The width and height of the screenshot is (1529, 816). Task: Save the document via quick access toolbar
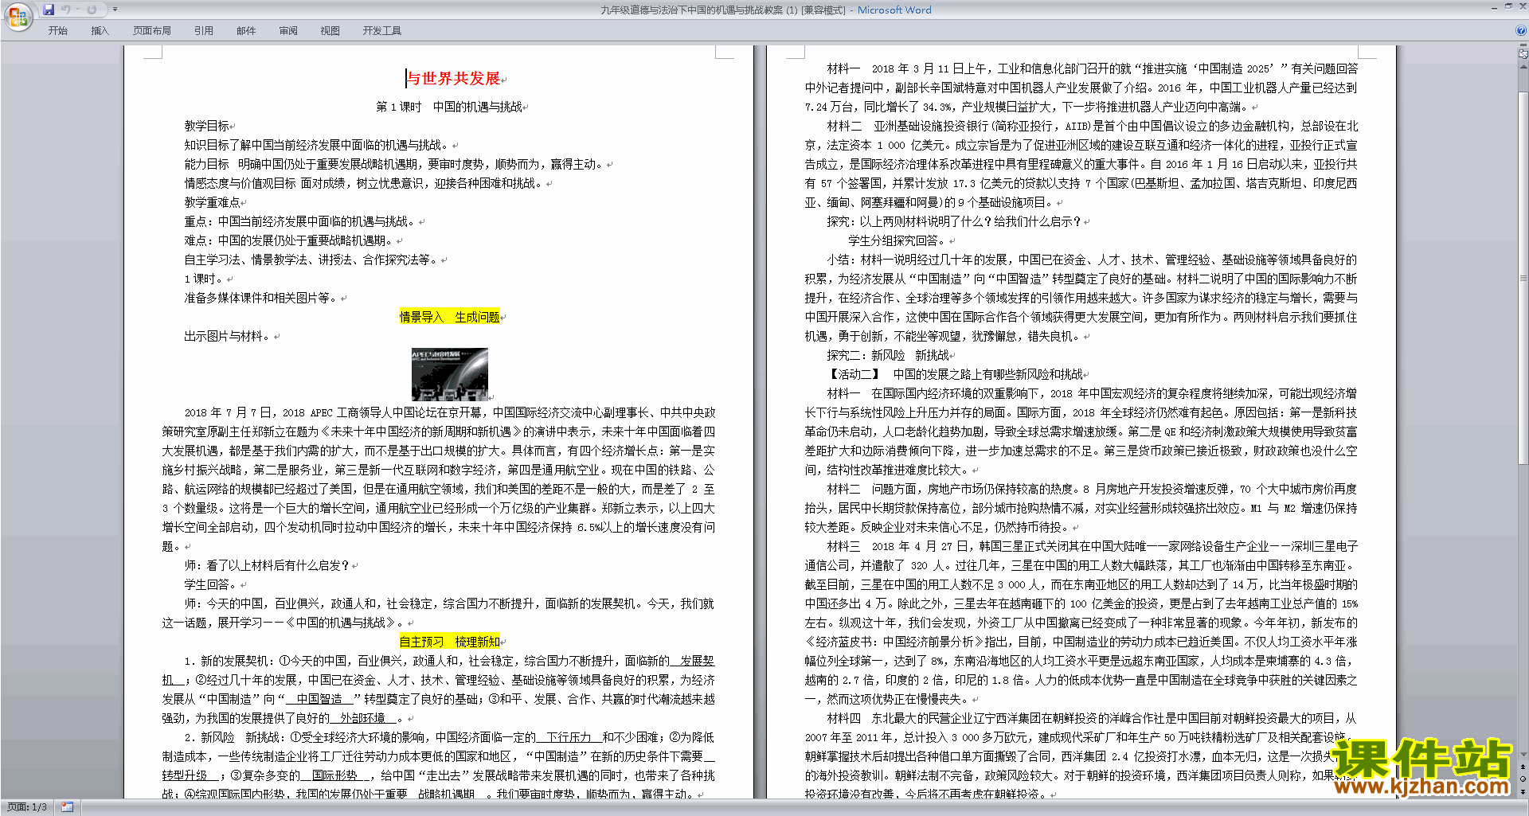pos(49,10)
